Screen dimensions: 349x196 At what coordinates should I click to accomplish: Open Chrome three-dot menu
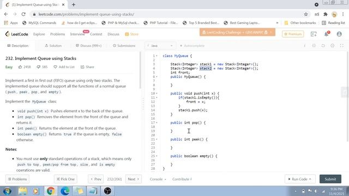(x=343, y=14)
